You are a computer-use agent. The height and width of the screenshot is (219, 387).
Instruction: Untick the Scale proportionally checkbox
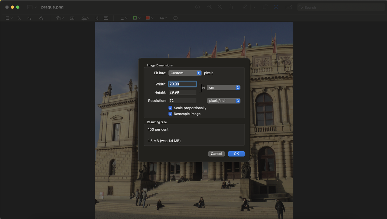click(x=171, y=108)
